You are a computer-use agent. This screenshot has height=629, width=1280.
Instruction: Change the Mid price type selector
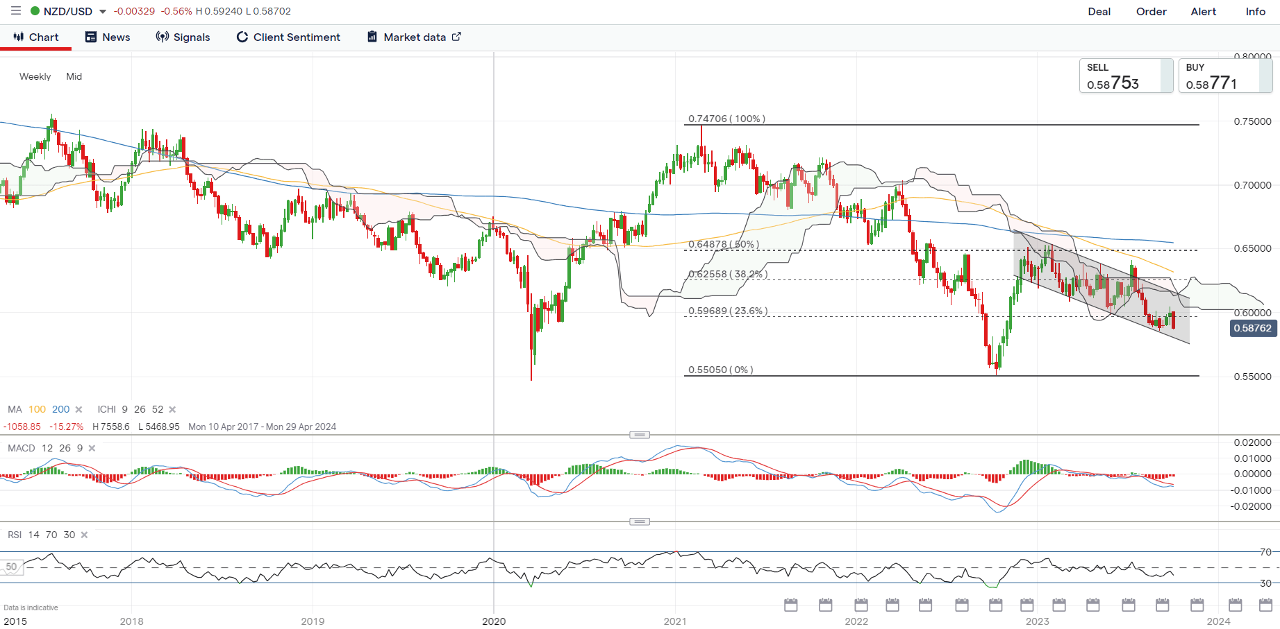[74, 77]
